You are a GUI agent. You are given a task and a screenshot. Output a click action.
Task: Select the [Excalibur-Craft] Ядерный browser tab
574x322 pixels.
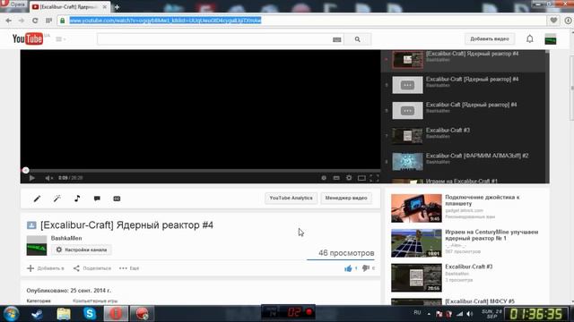70,6
